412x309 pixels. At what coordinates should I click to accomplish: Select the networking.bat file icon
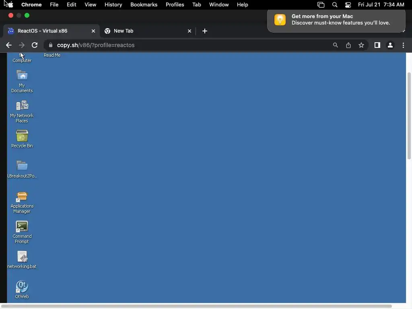tap(22, 257)
